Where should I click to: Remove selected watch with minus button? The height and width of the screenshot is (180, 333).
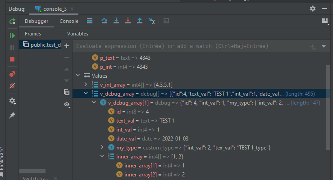point(67,57)
